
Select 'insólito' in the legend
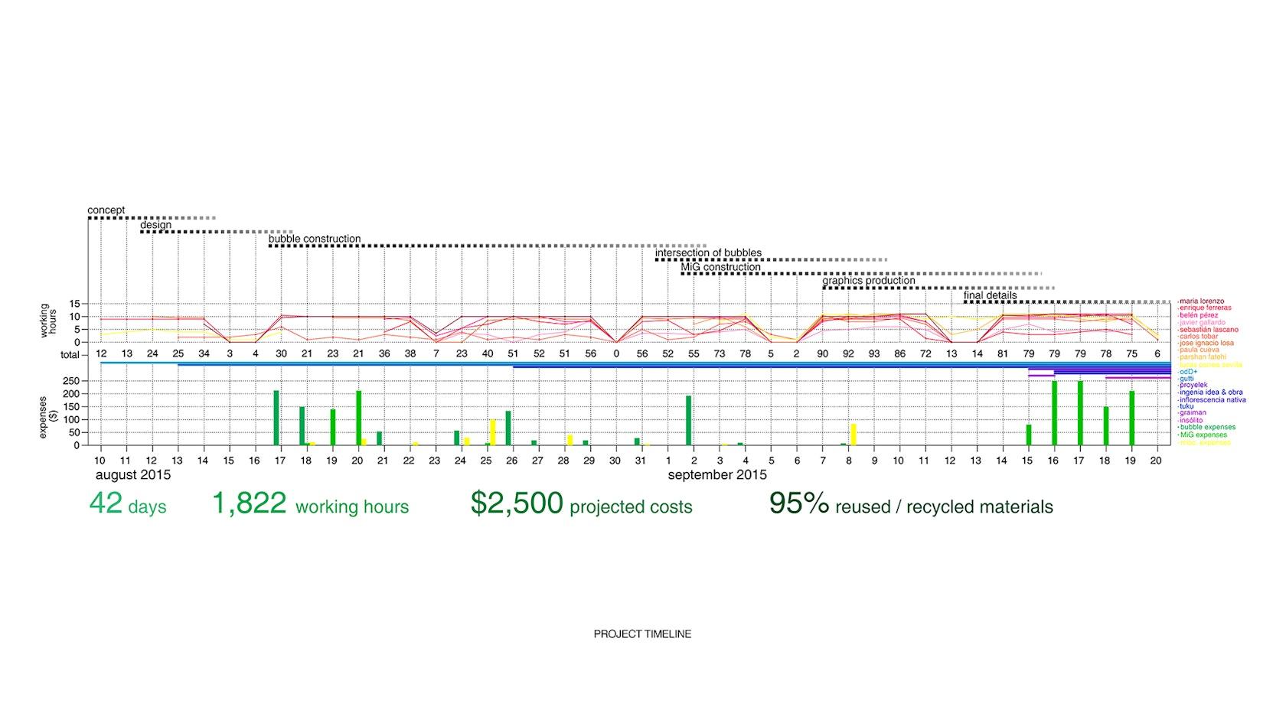pos(1192,421)
